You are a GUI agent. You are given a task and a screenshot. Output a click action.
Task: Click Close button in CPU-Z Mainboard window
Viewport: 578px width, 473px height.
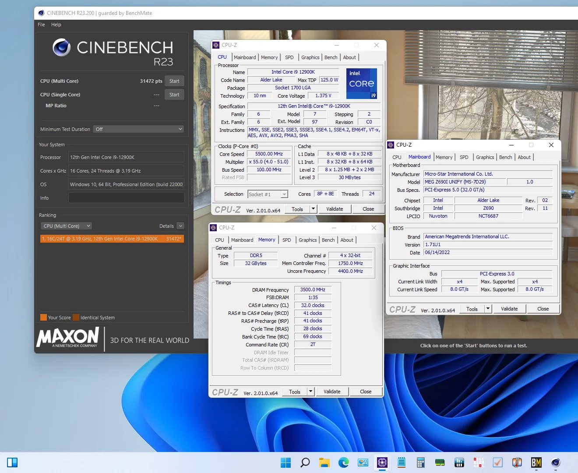pyautogui.click(x=543, y=309)
